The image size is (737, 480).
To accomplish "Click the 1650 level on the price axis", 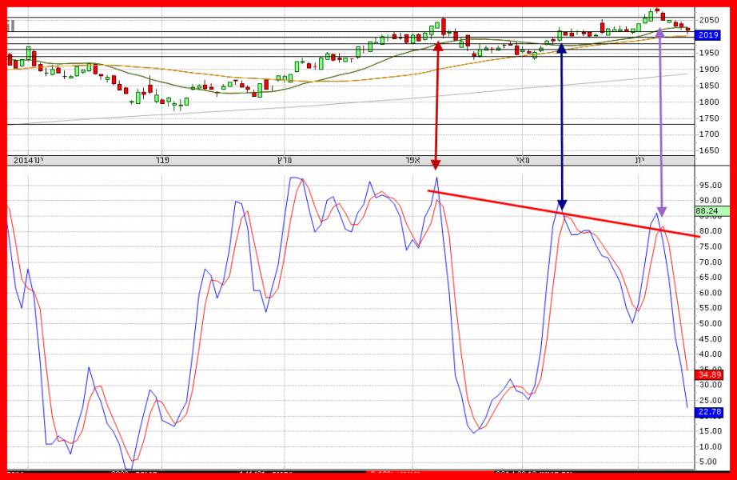I will click(709, 150).
